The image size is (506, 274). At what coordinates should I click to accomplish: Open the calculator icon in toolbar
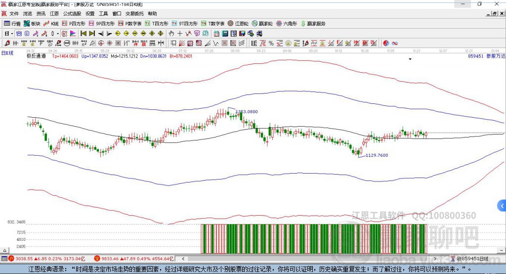225,34
